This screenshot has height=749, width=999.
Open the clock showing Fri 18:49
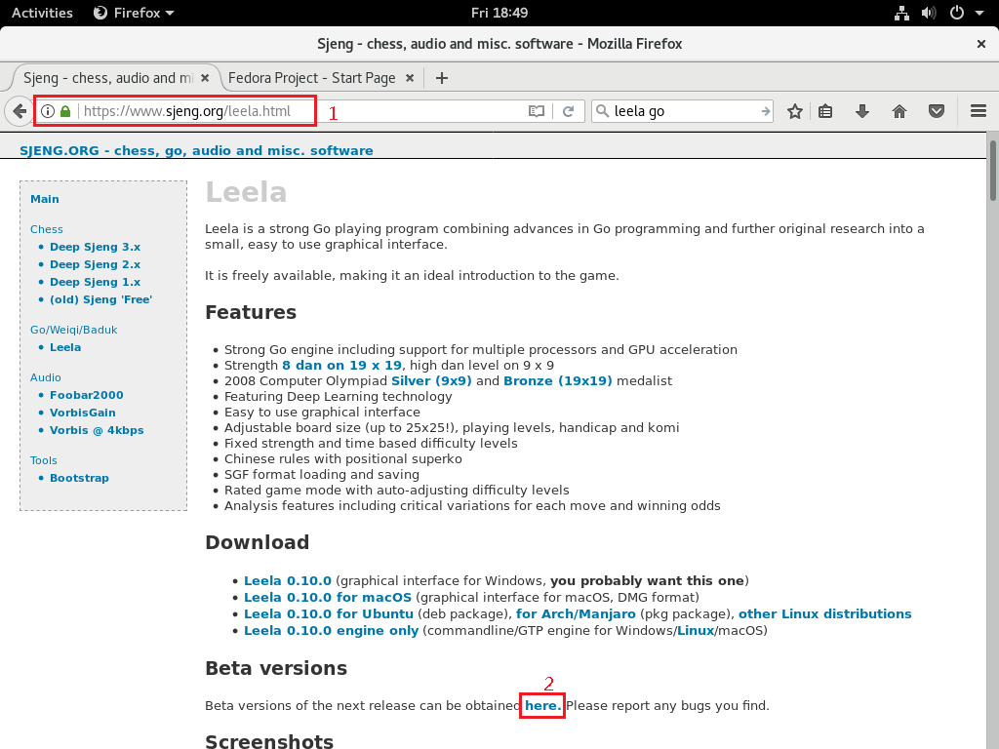(499, 13)
